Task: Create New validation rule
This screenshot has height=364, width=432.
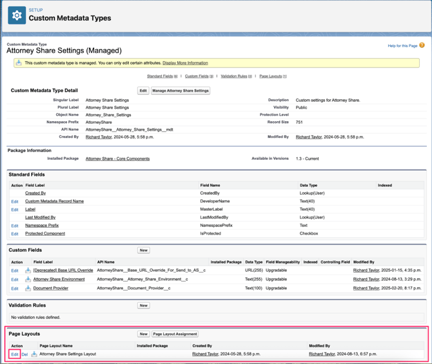Action: point(143,305)
